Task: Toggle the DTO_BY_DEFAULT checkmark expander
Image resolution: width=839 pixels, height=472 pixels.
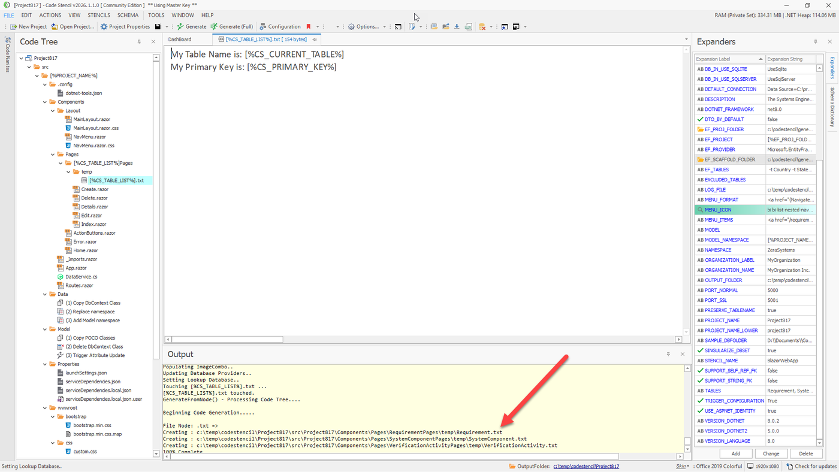Action: 700,119
